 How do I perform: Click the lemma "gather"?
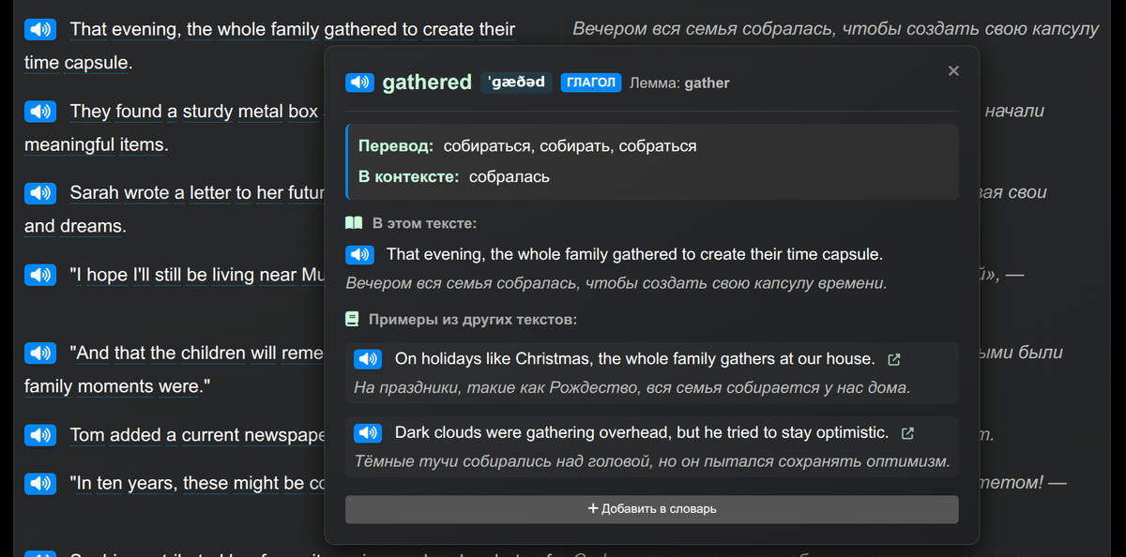click(x=707, y=83)
